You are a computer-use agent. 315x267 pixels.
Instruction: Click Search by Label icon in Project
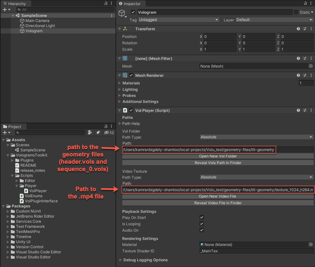click(x=98, y=133)
